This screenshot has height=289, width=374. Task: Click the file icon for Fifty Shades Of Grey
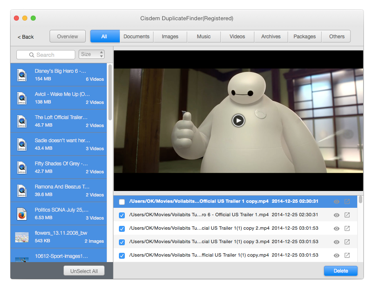[x=22, y=168]
